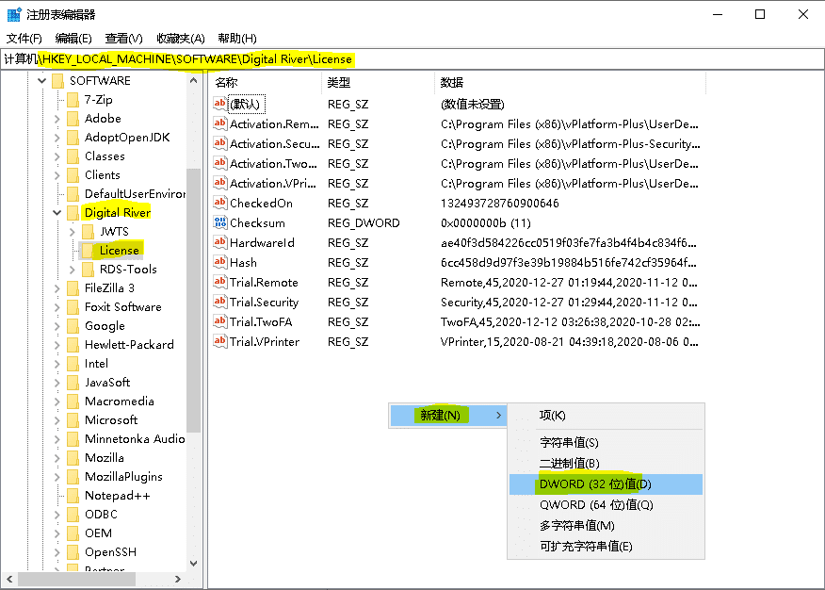The width and height of the screenshot is (825, 590).
Task: Click the Trial.Remote value icon
Action: 220,283
